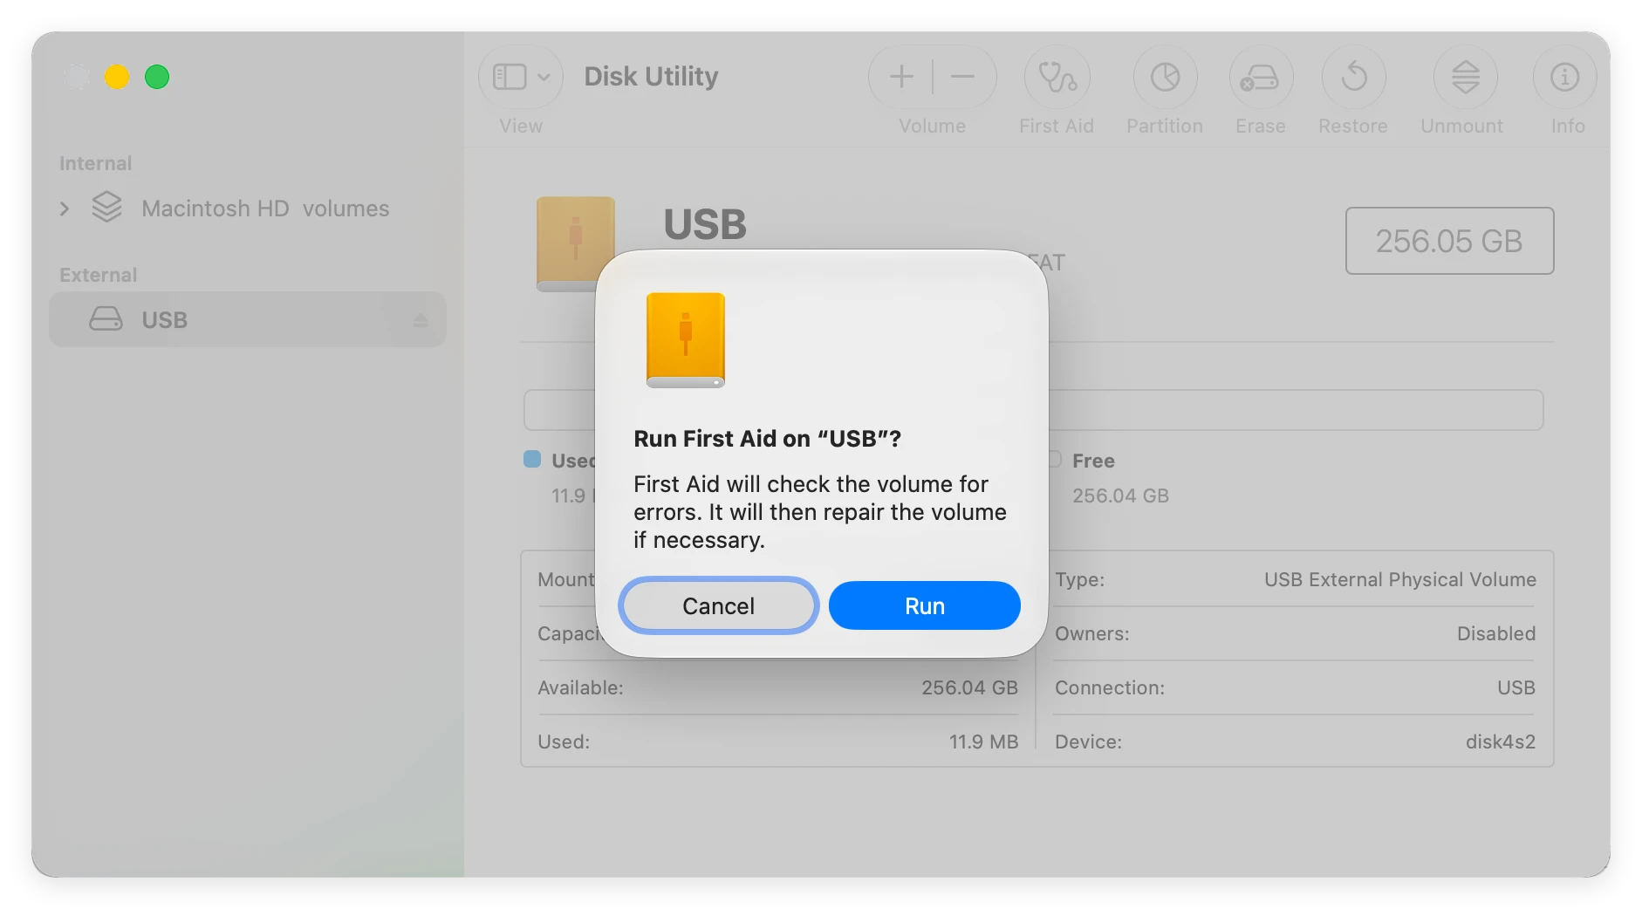The width and height of the screenshot is (1642, 909).
Task: Click the External section header
Action: click(x=98, y=275)
